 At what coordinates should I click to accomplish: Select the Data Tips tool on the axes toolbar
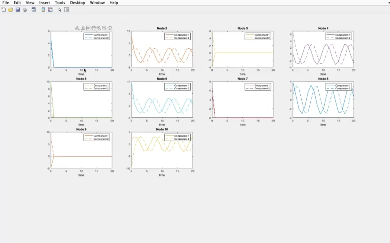click(x=88, y=28)
